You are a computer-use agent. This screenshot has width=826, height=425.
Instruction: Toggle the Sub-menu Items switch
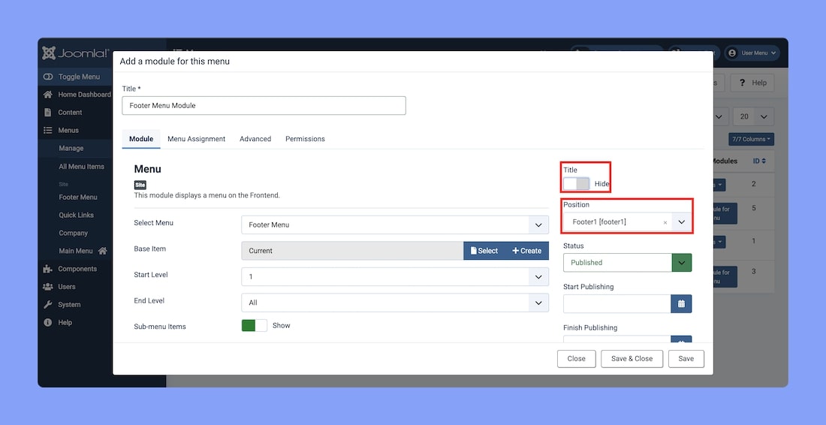pyautogui.click(x=254, y=326)
